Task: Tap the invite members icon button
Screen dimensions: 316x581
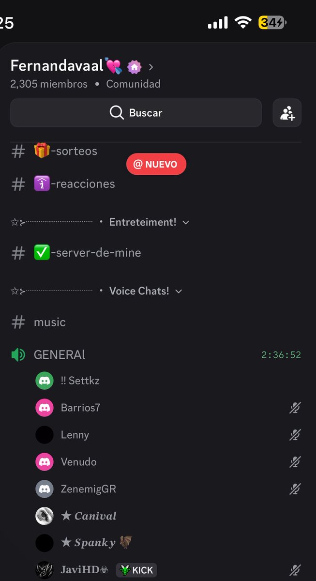Action: (x=287, y=113)
